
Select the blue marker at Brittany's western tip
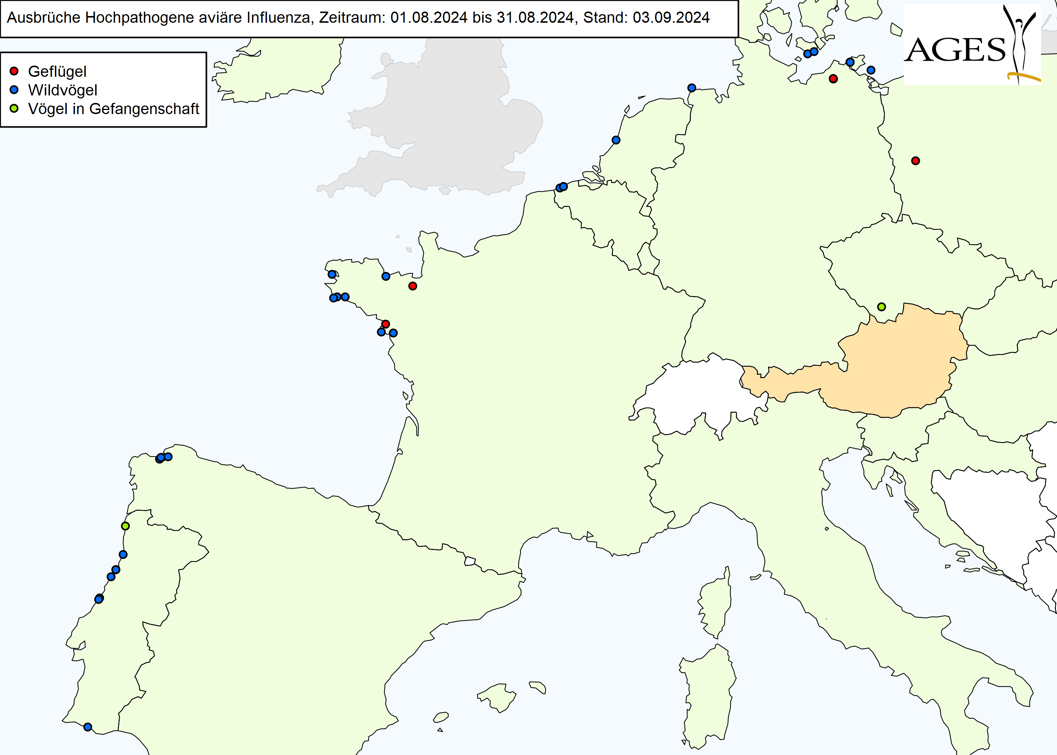point(332,274)
